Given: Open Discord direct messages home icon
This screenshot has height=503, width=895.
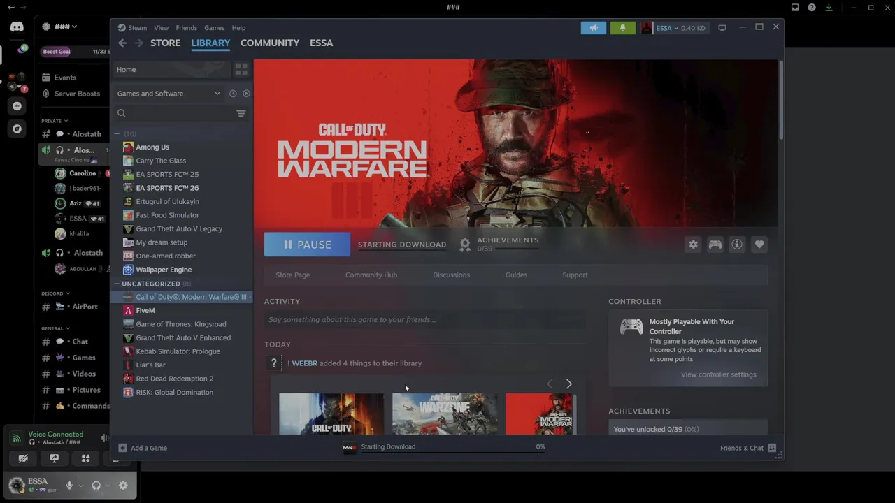Looking at the screenshot, I should (17, 27).
